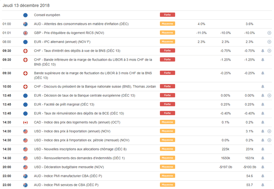Open USD Déclaration budgétaire mensuelle event
The image size is (274, 189).
[69, 167]
